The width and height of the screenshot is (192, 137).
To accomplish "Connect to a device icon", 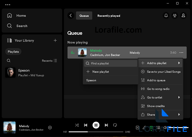I will pyautogui.click(x=158, y=128).
